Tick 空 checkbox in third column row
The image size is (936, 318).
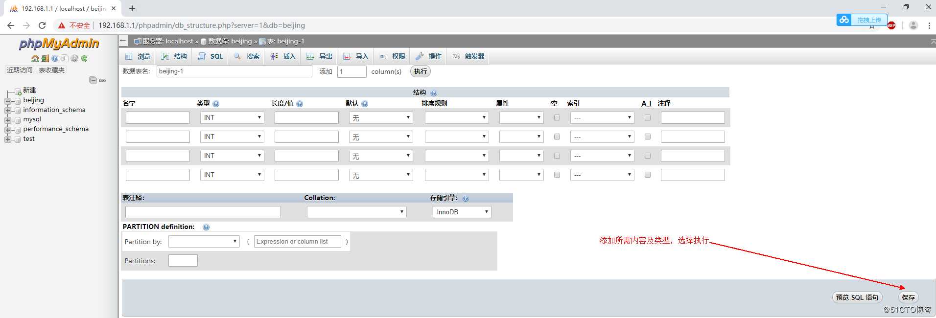click(x=557, y=156)
